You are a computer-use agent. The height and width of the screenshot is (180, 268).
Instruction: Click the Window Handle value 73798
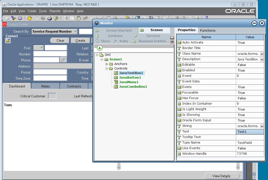coord(250,154)
